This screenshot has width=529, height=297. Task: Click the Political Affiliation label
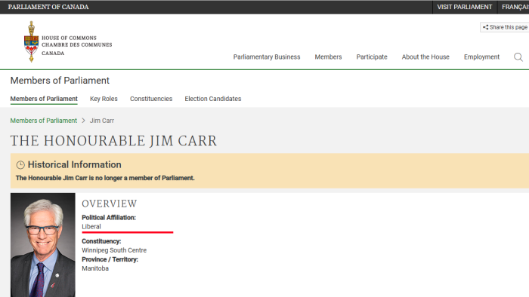pyautogui.click(x=109, y=218)
